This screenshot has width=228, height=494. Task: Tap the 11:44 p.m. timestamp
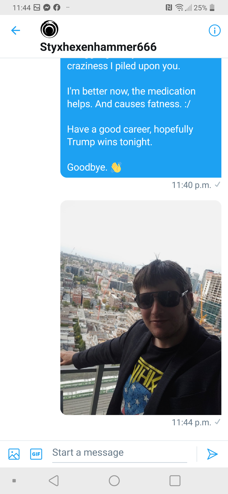pos(191,422)
